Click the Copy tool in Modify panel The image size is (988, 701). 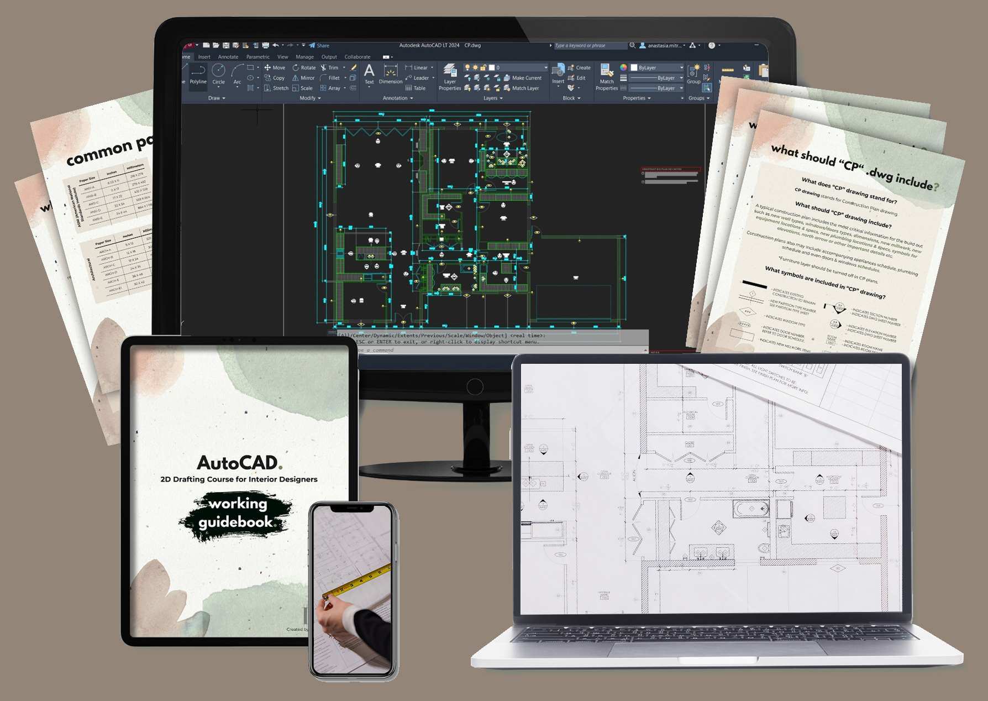tap(274, 78)
